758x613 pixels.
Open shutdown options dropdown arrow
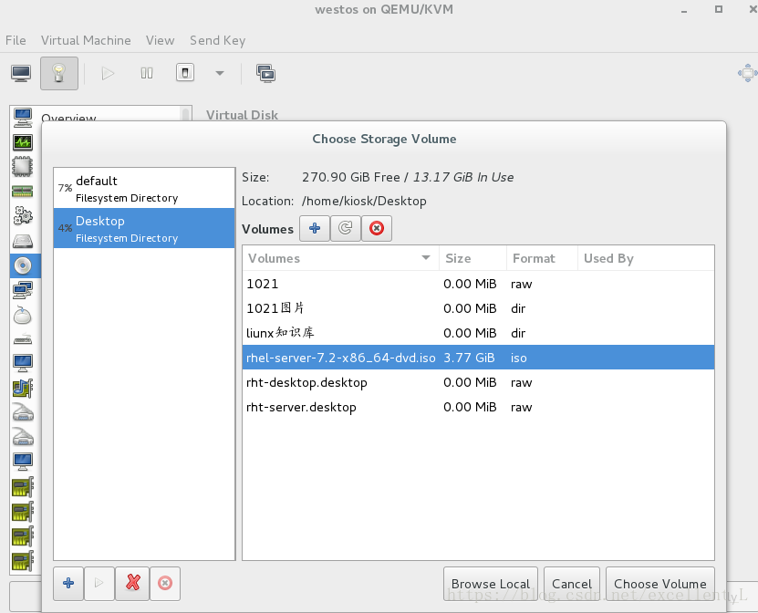click(220, 74)
